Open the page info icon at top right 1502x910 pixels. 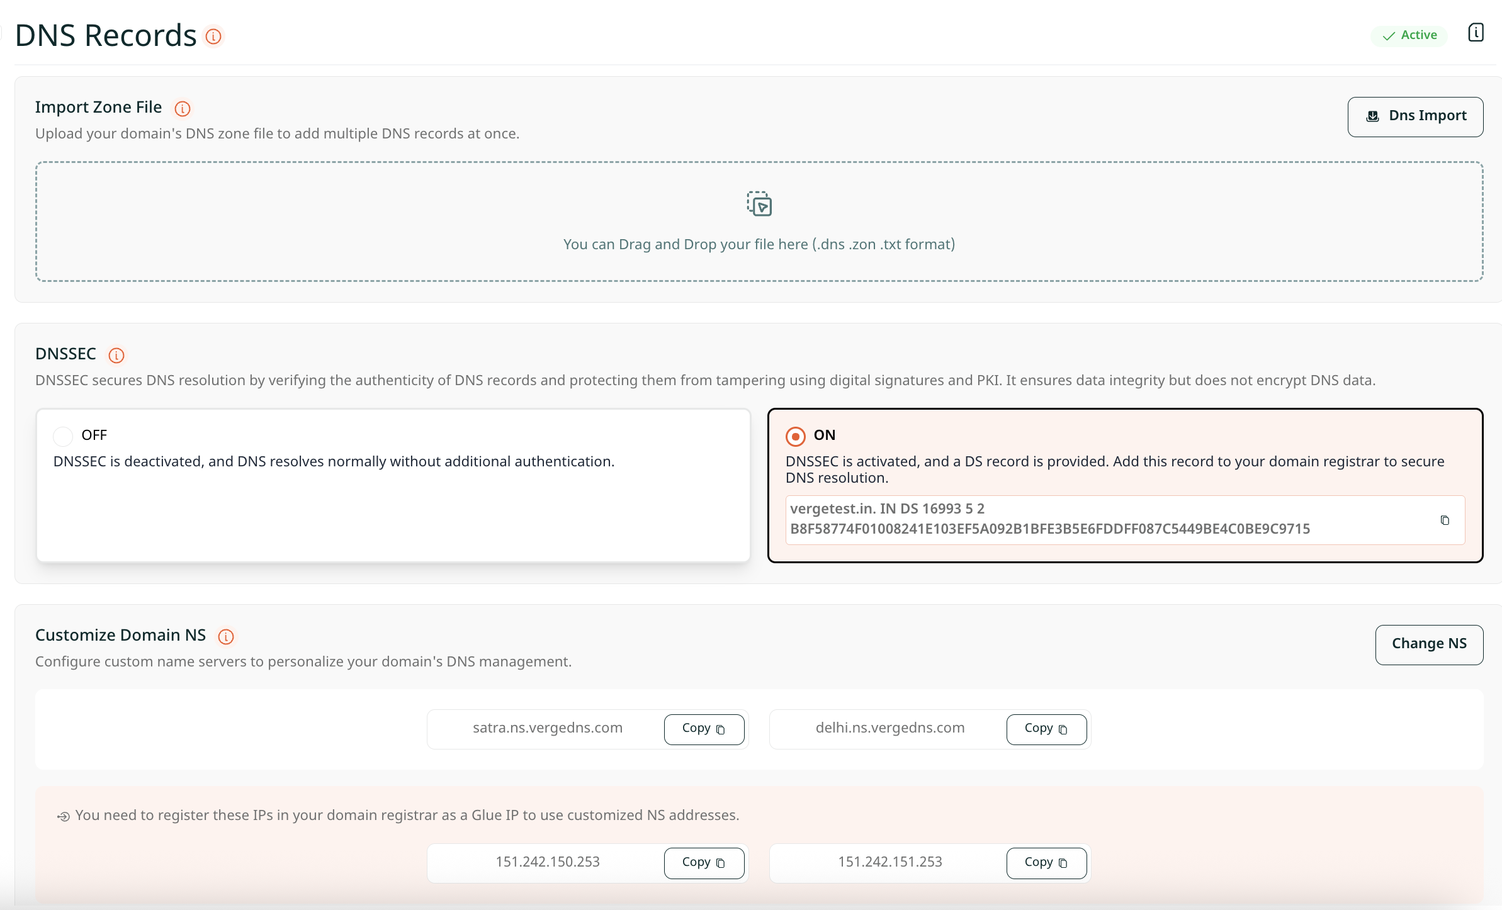tap(1476, 33)
